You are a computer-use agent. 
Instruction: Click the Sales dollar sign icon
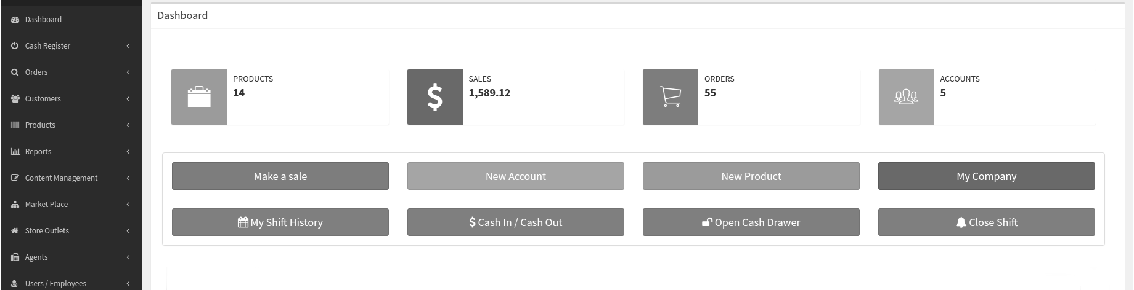[x=434, y=97]
